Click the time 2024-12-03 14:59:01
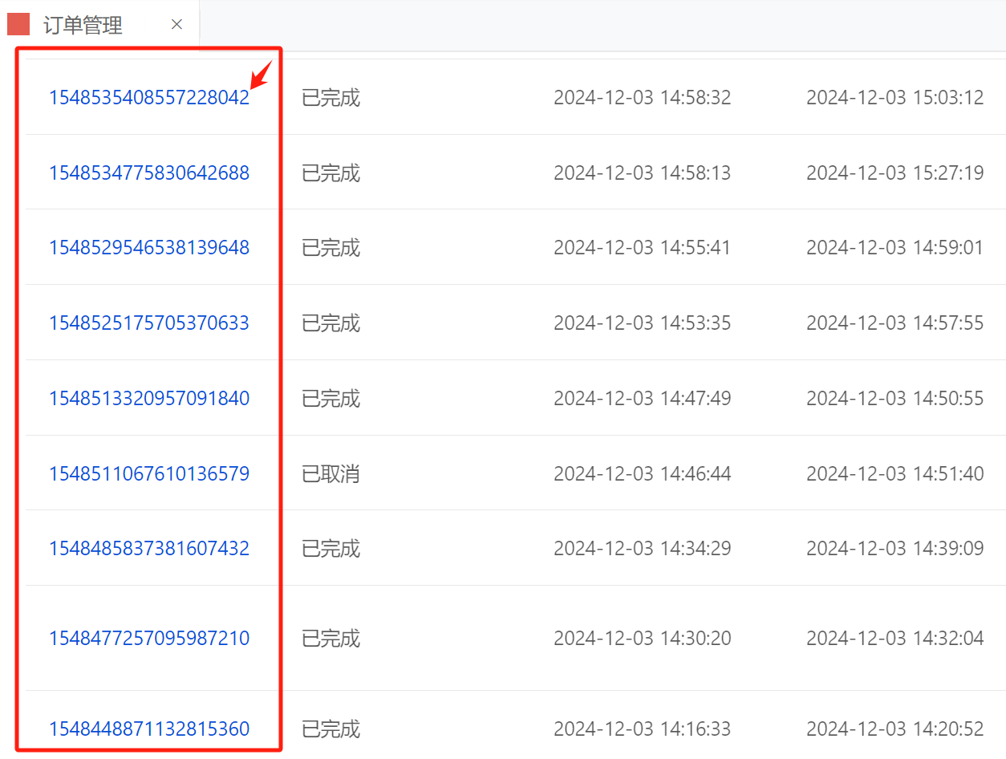This screenshot has height=759, width=1006. pyautogui.click(x=895, y=248)
